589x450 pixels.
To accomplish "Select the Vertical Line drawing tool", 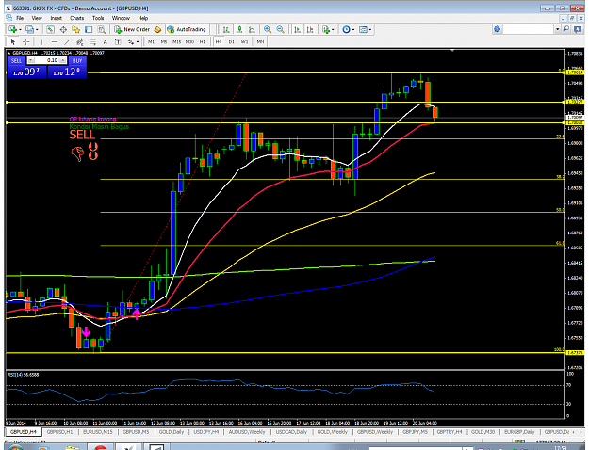I will click(41, 41).
